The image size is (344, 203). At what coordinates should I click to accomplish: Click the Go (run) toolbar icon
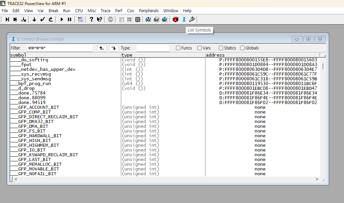pos(61,19)
